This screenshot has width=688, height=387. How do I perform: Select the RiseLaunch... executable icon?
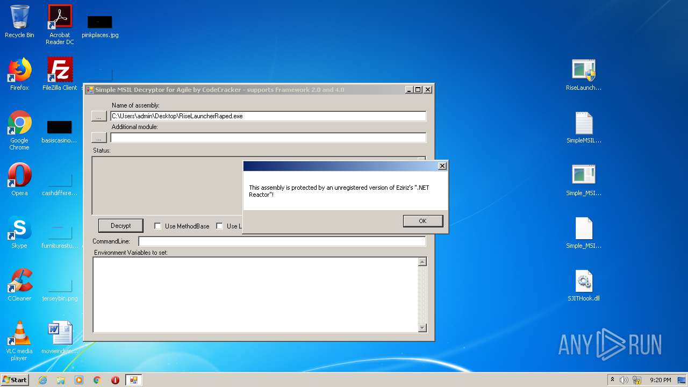584,74
